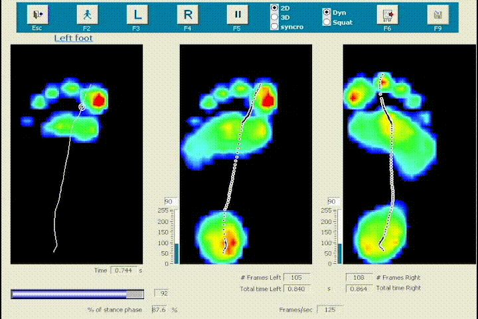Click the Esc exit door icon
The height and width of the screenshot is (319, 478).
tap(37, 15)
